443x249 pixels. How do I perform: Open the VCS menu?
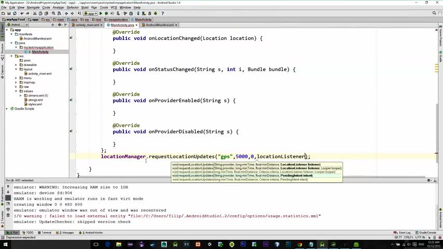click(x=114, y=7)
